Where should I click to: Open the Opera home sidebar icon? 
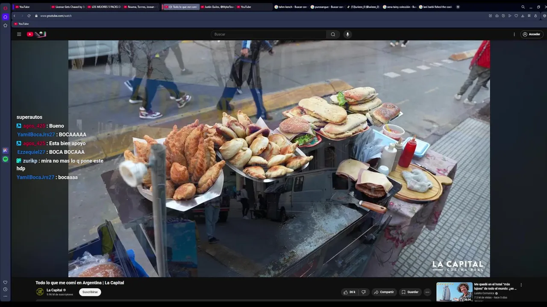[x=5, y=17]
